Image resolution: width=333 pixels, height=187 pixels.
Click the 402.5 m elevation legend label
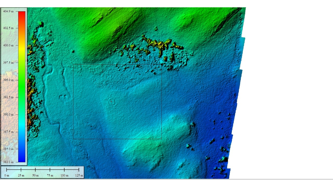pos(8,28)
